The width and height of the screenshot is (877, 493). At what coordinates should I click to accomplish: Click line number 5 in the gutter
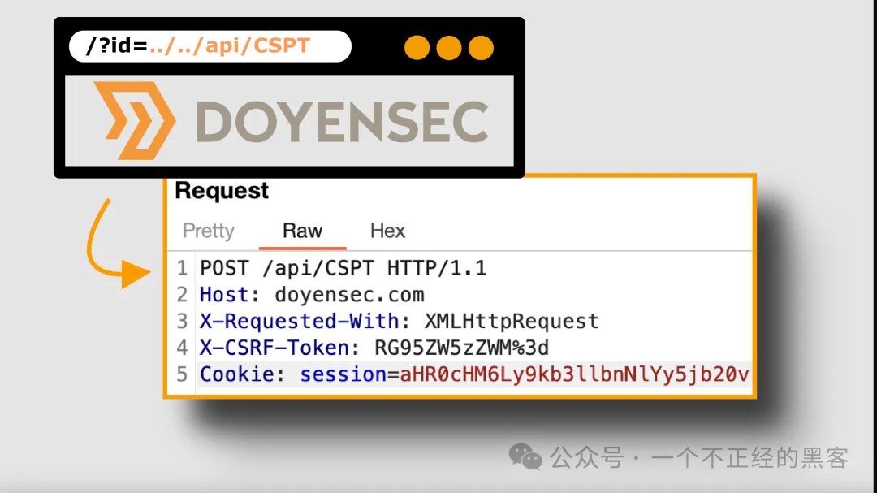click(x=182, y=374)
